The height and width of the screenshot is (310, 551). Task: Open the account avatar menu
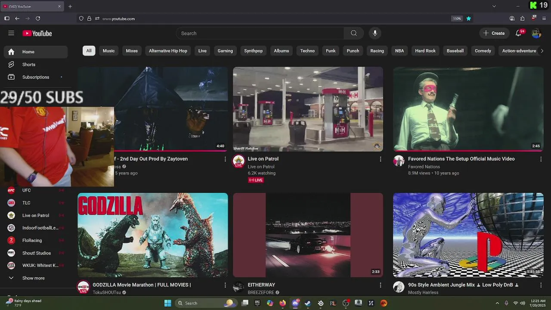pos(536,33)
